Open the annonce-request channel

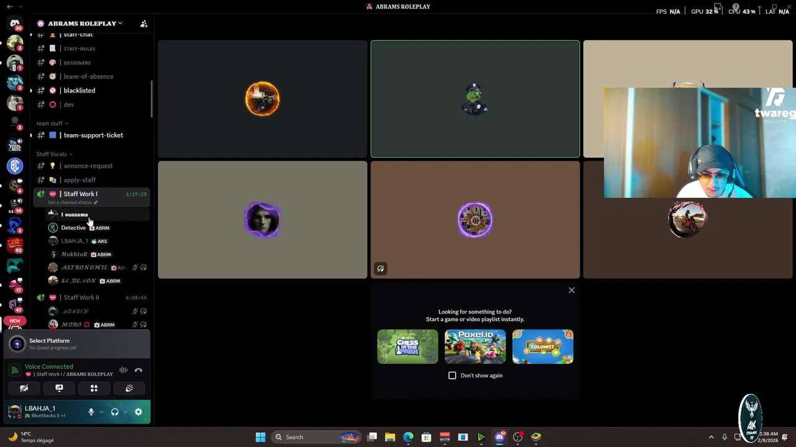coord(91,166)
